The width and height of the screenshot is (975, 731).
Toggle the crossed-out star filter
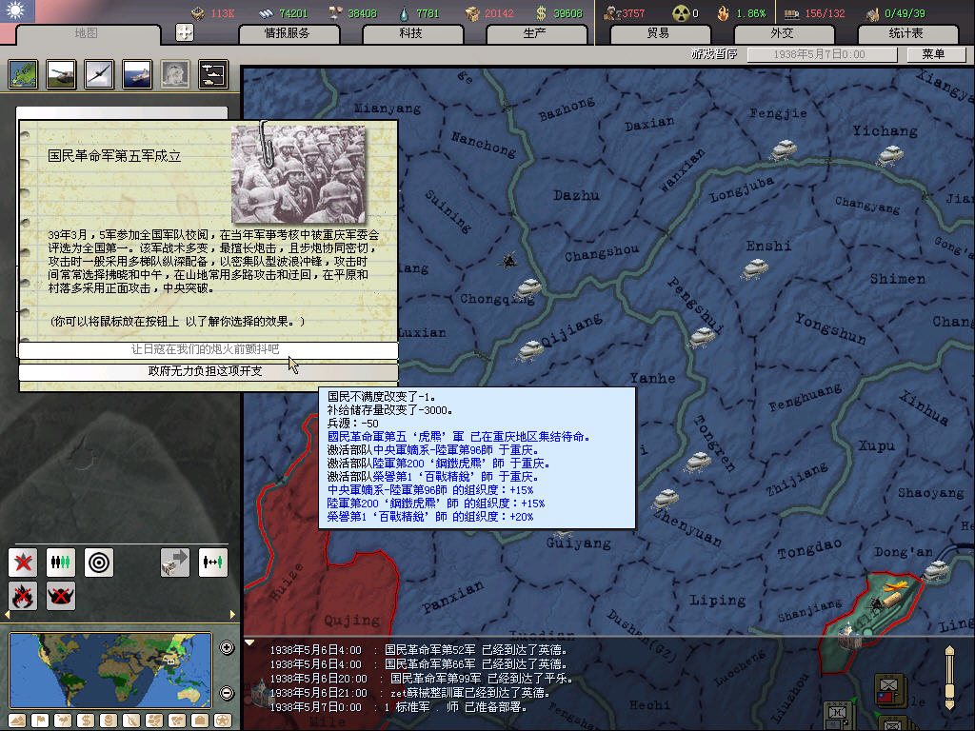tap(23, 563)
